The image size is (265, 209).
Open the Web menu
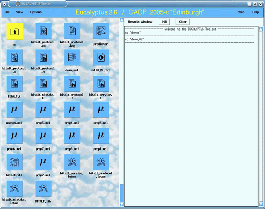(241, 12)
